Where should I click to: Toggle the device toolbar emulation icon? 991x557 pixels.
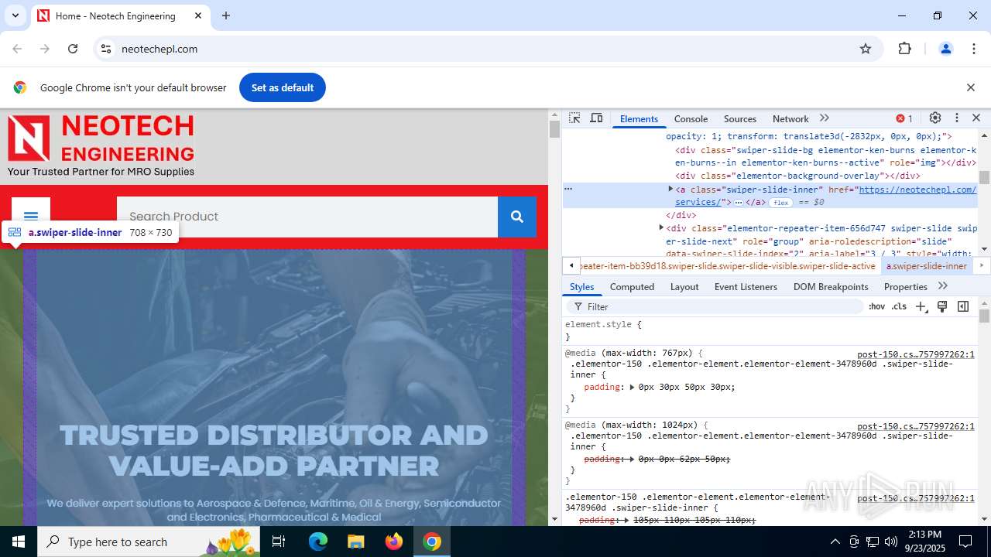pos(596,118)
